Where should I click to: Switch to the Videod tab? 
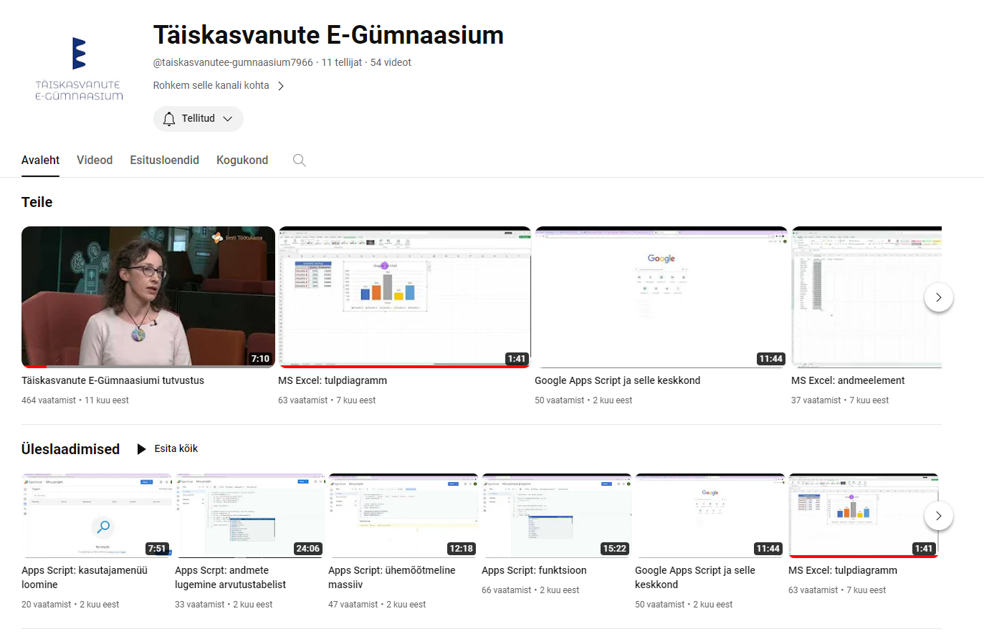pos(95,160)
